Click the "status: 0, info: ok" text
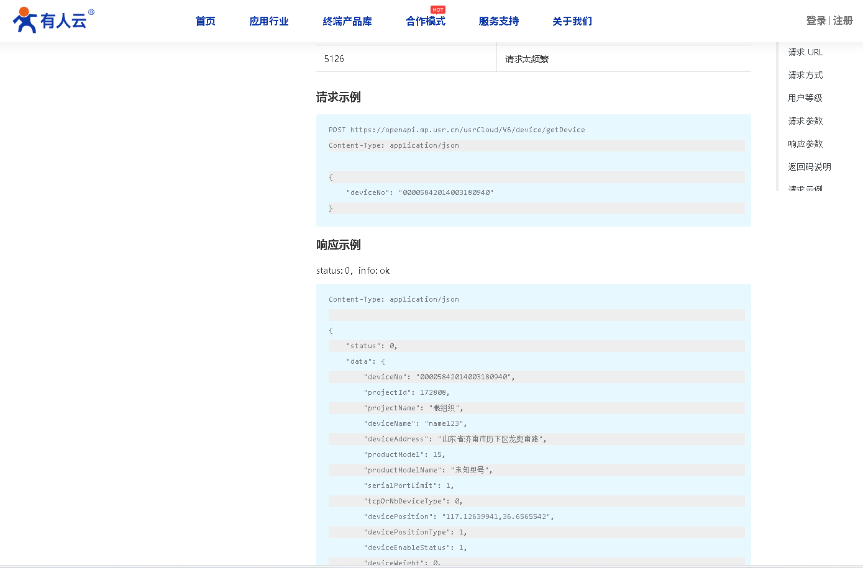Screen dimensions: 863x568 pyautogui.click(x=353, y=271)
